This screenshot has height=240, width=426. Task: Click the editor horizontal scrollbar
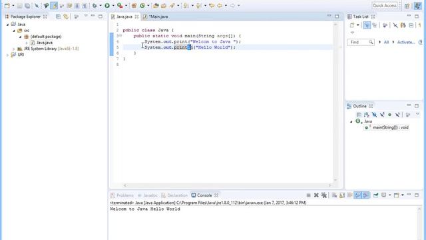coord(227,185)
